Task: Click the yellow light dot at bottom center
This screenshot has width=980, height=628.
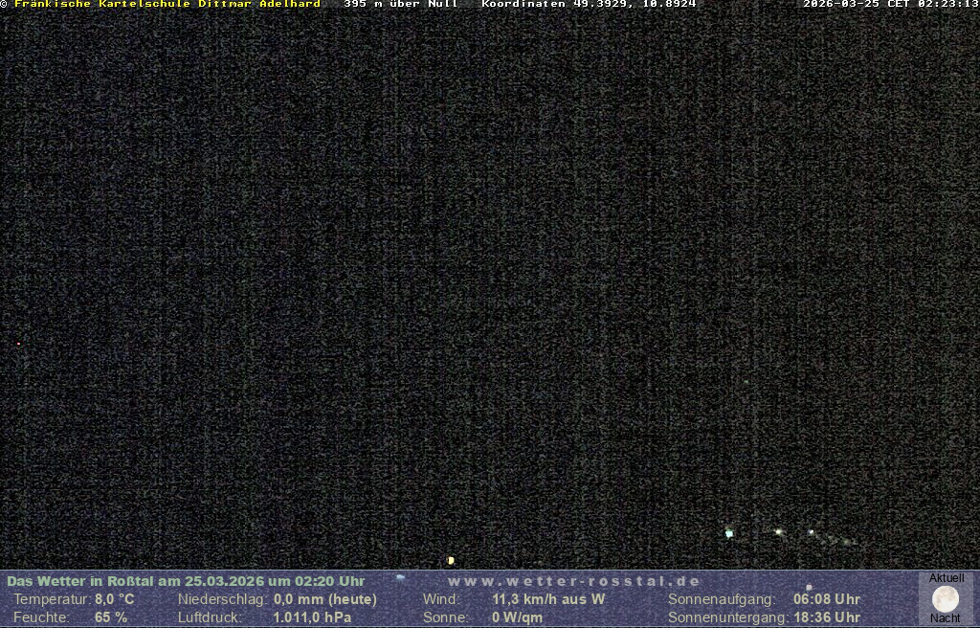Action: pyautogui.click(x=451, y=560)
